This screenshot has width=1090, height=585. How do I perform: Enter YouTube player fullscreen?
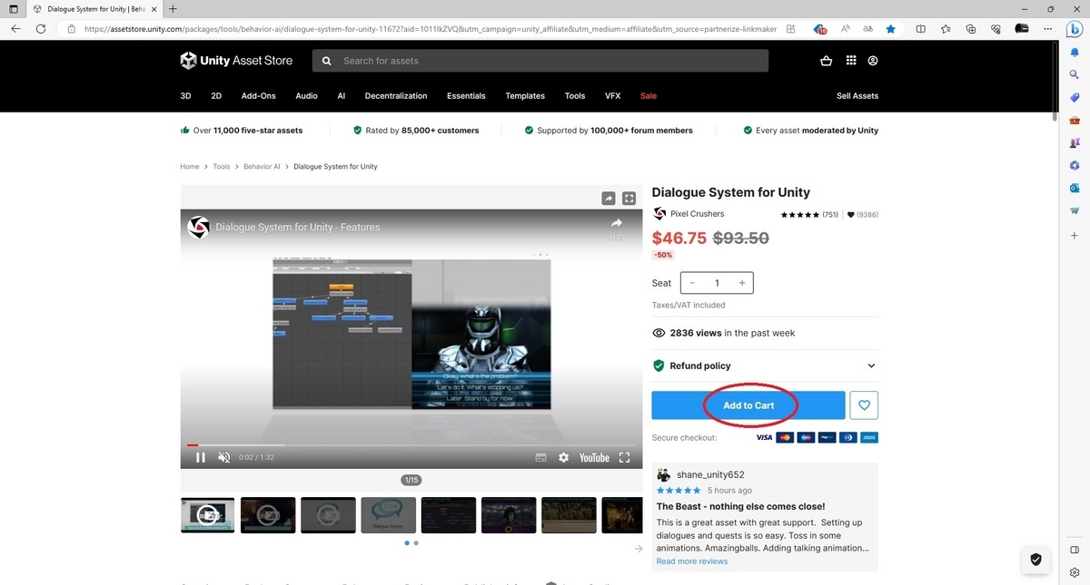(625, 457)
